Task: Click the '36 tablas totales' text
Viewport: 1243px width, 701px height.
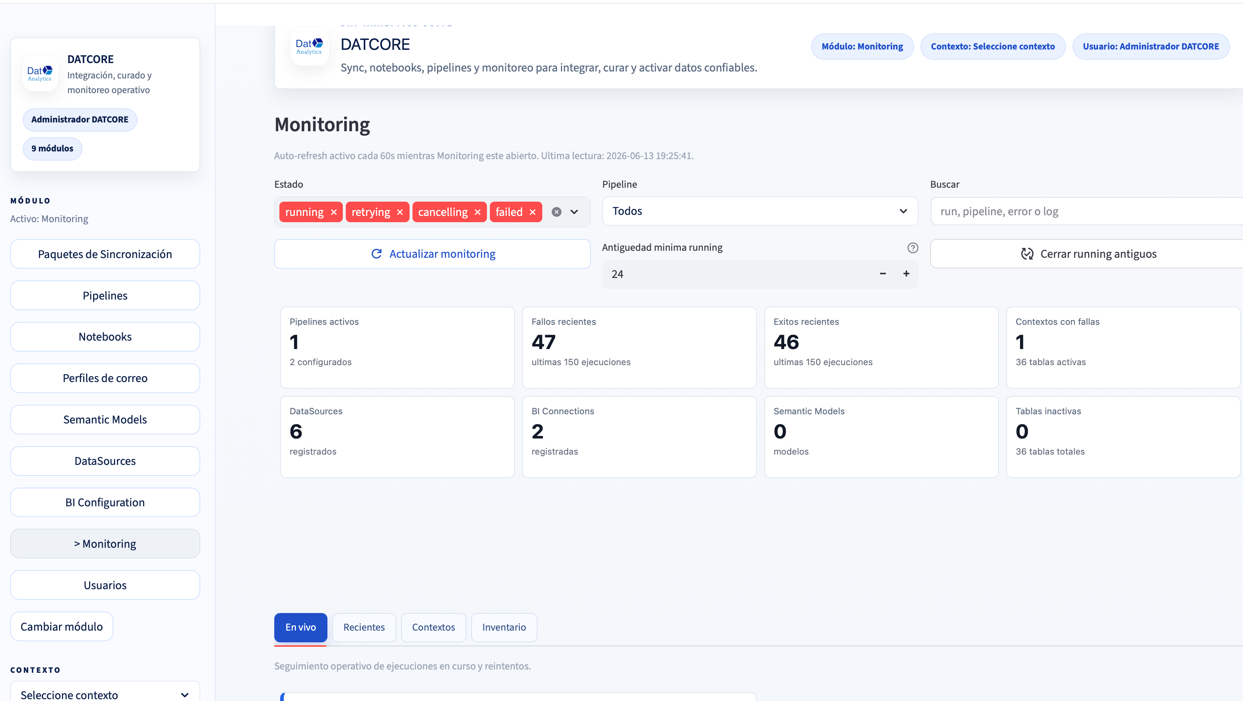Action: pyautogui.click(x=1050, y=452)
